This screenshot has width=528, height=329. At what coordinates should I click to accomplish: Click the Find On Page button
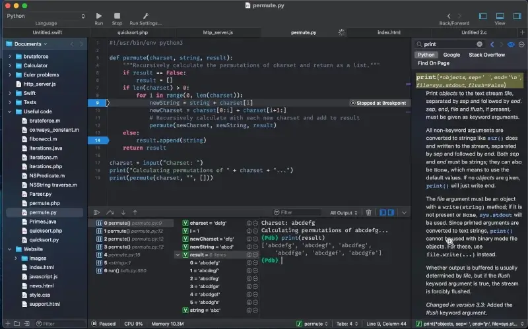[x=434, y=63]
